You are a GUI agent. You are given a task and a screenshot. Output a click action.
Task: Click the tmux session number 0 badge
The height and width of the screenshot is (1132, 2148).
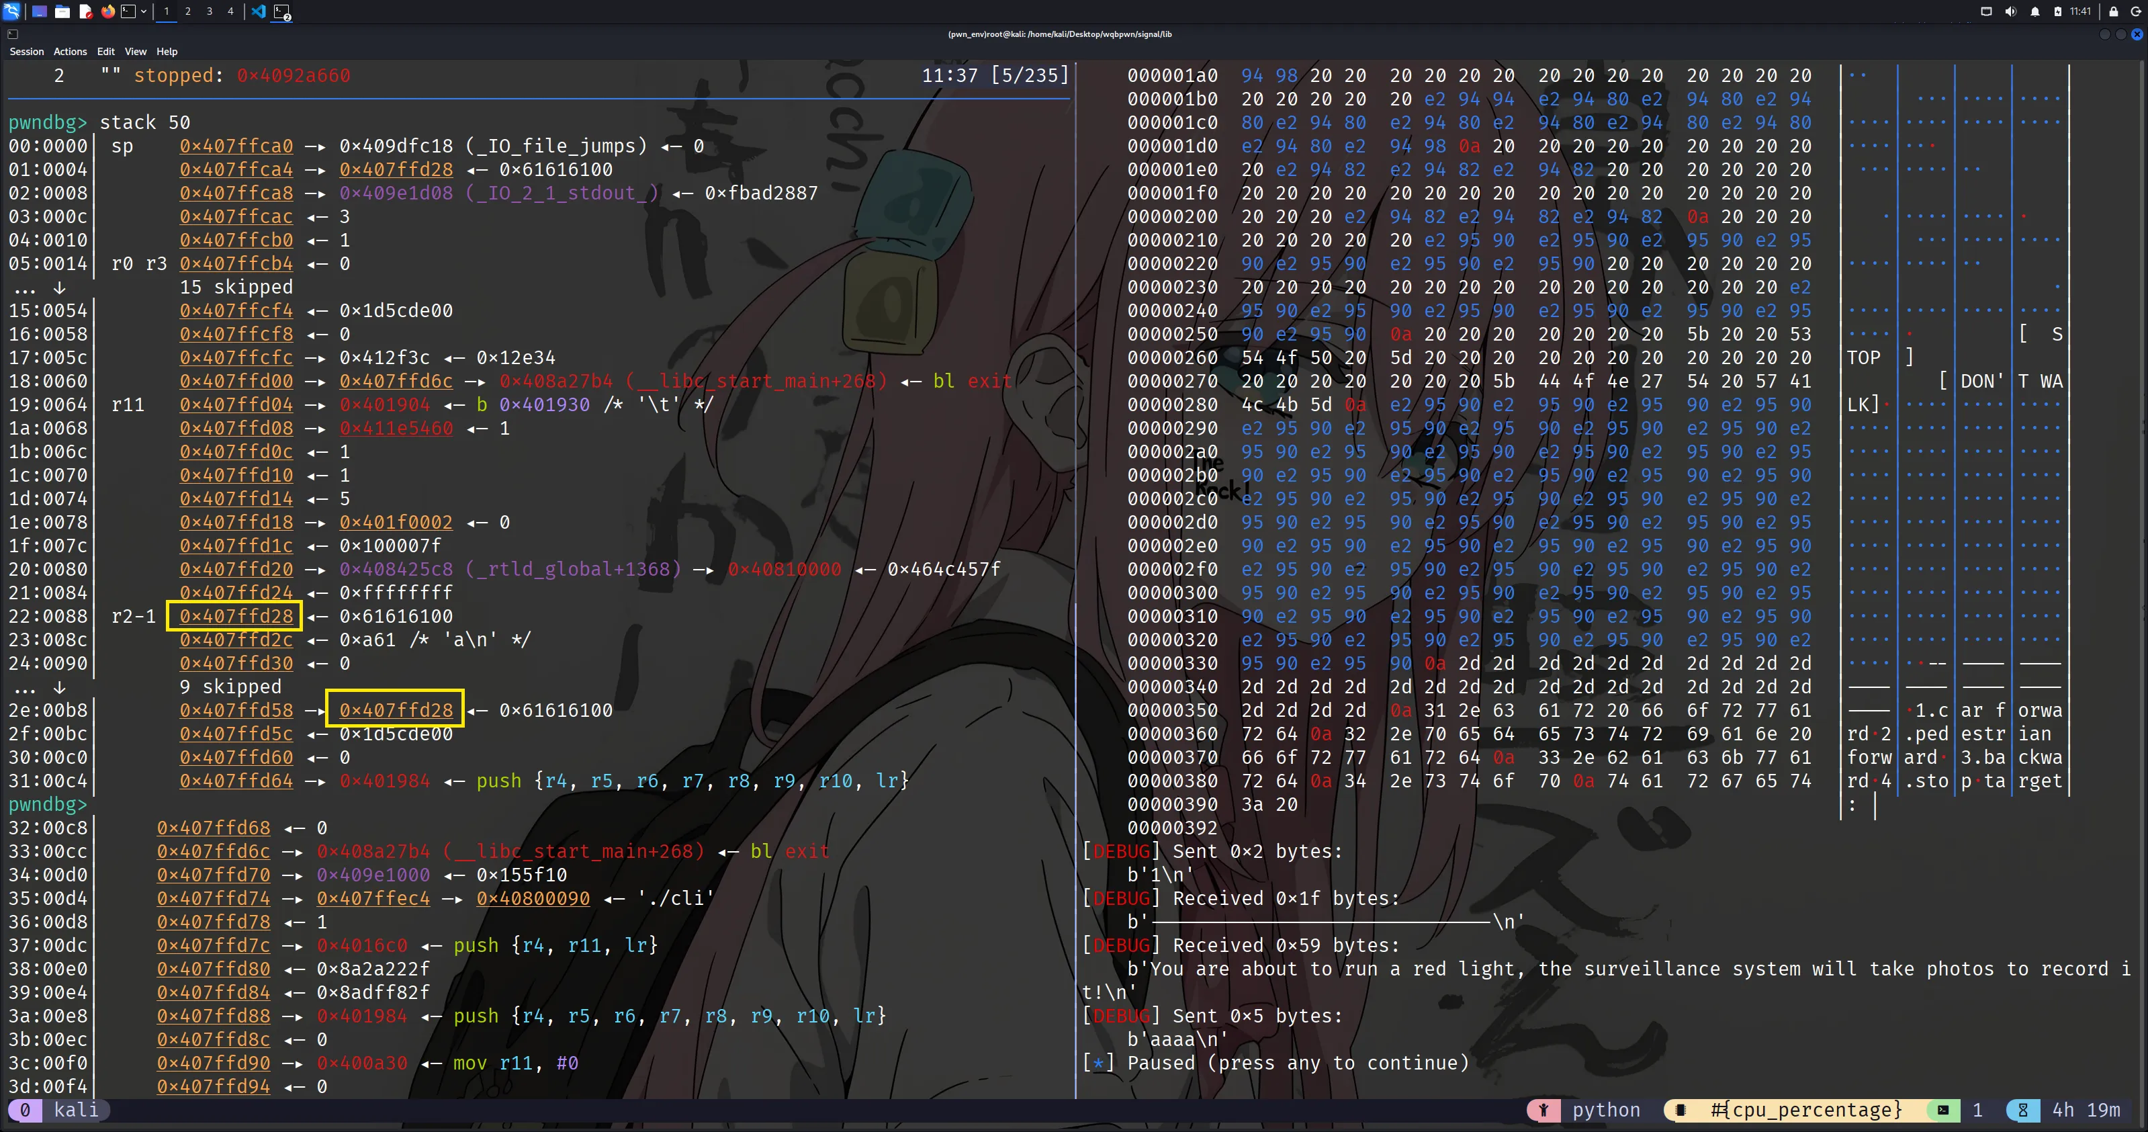[25, 1111]
